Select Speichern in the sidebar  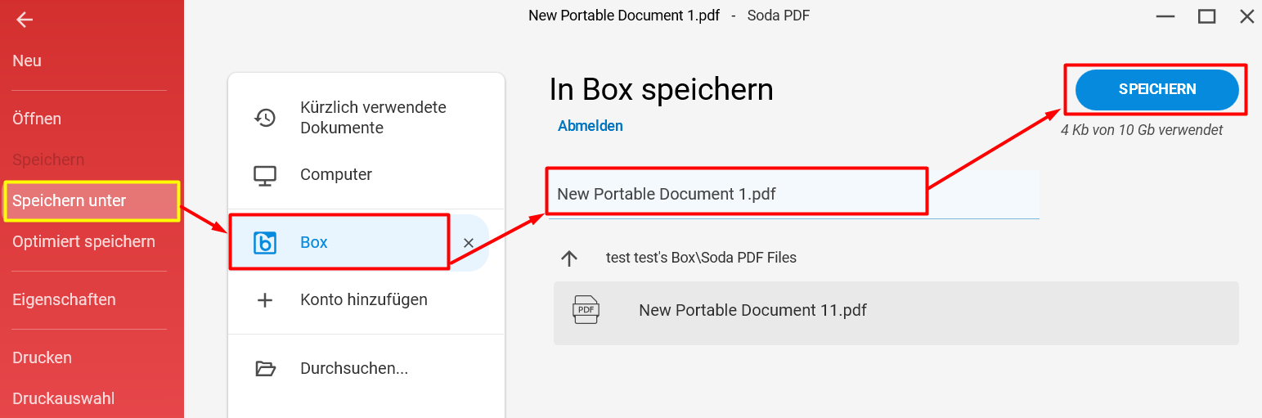[48, 160]
